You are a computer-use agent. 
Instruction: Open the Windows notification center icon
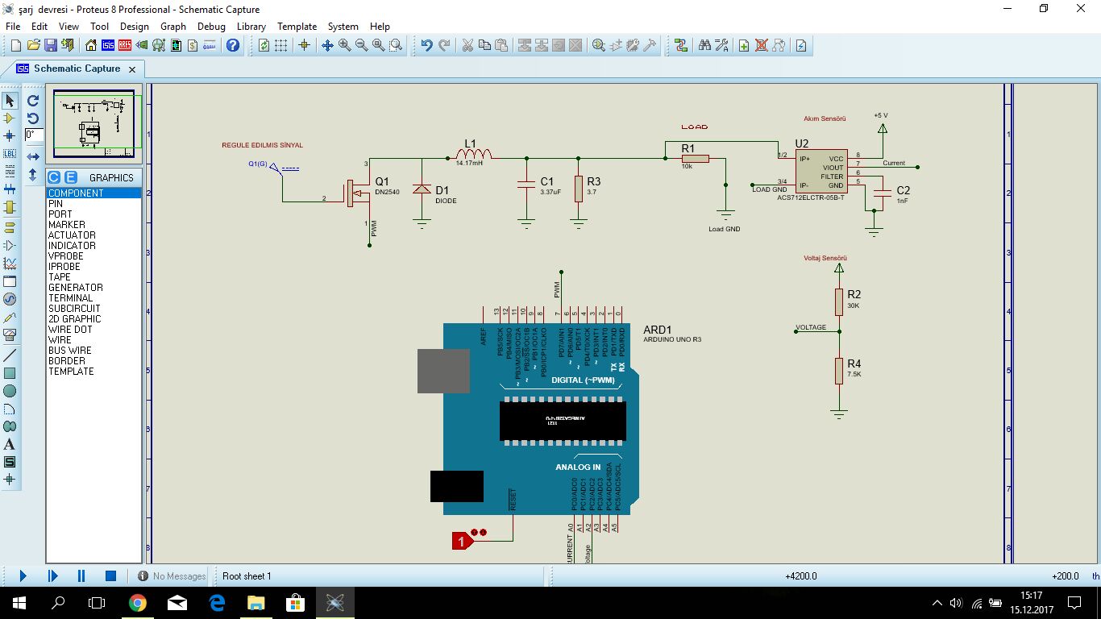coord(1074,602)
